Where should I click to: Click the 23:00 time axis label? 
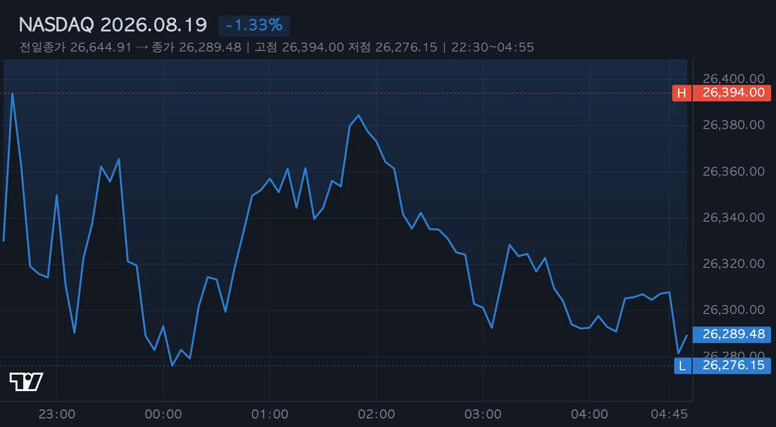57,414
